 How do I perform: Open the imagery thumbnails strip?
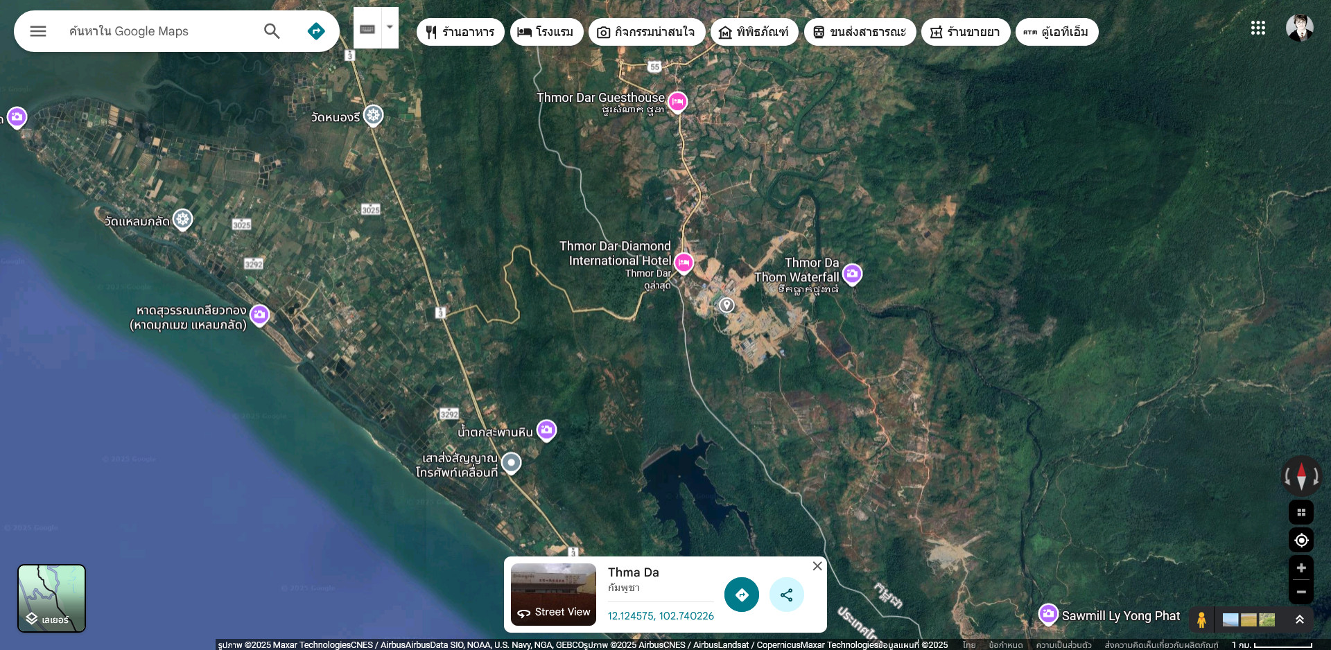point(1249,620)
